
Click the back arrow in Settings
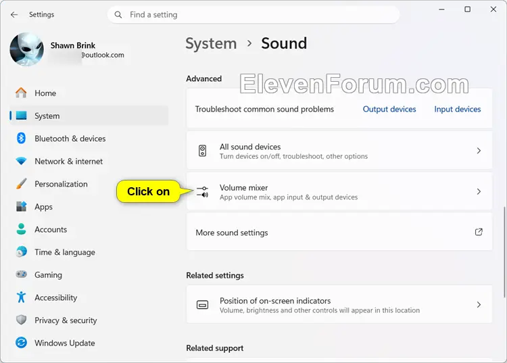[14, 15]
